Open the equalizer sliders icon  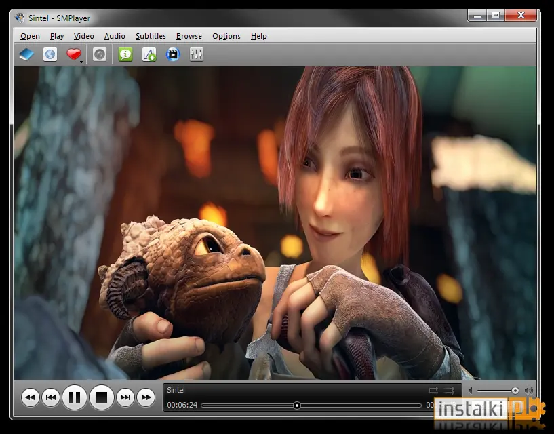tap(196, 54)
